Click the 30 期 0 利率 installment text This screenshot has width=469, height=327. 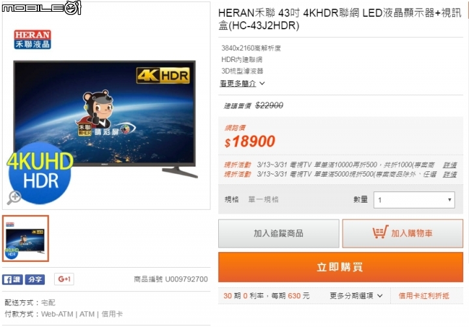click(x=244, y=296)
